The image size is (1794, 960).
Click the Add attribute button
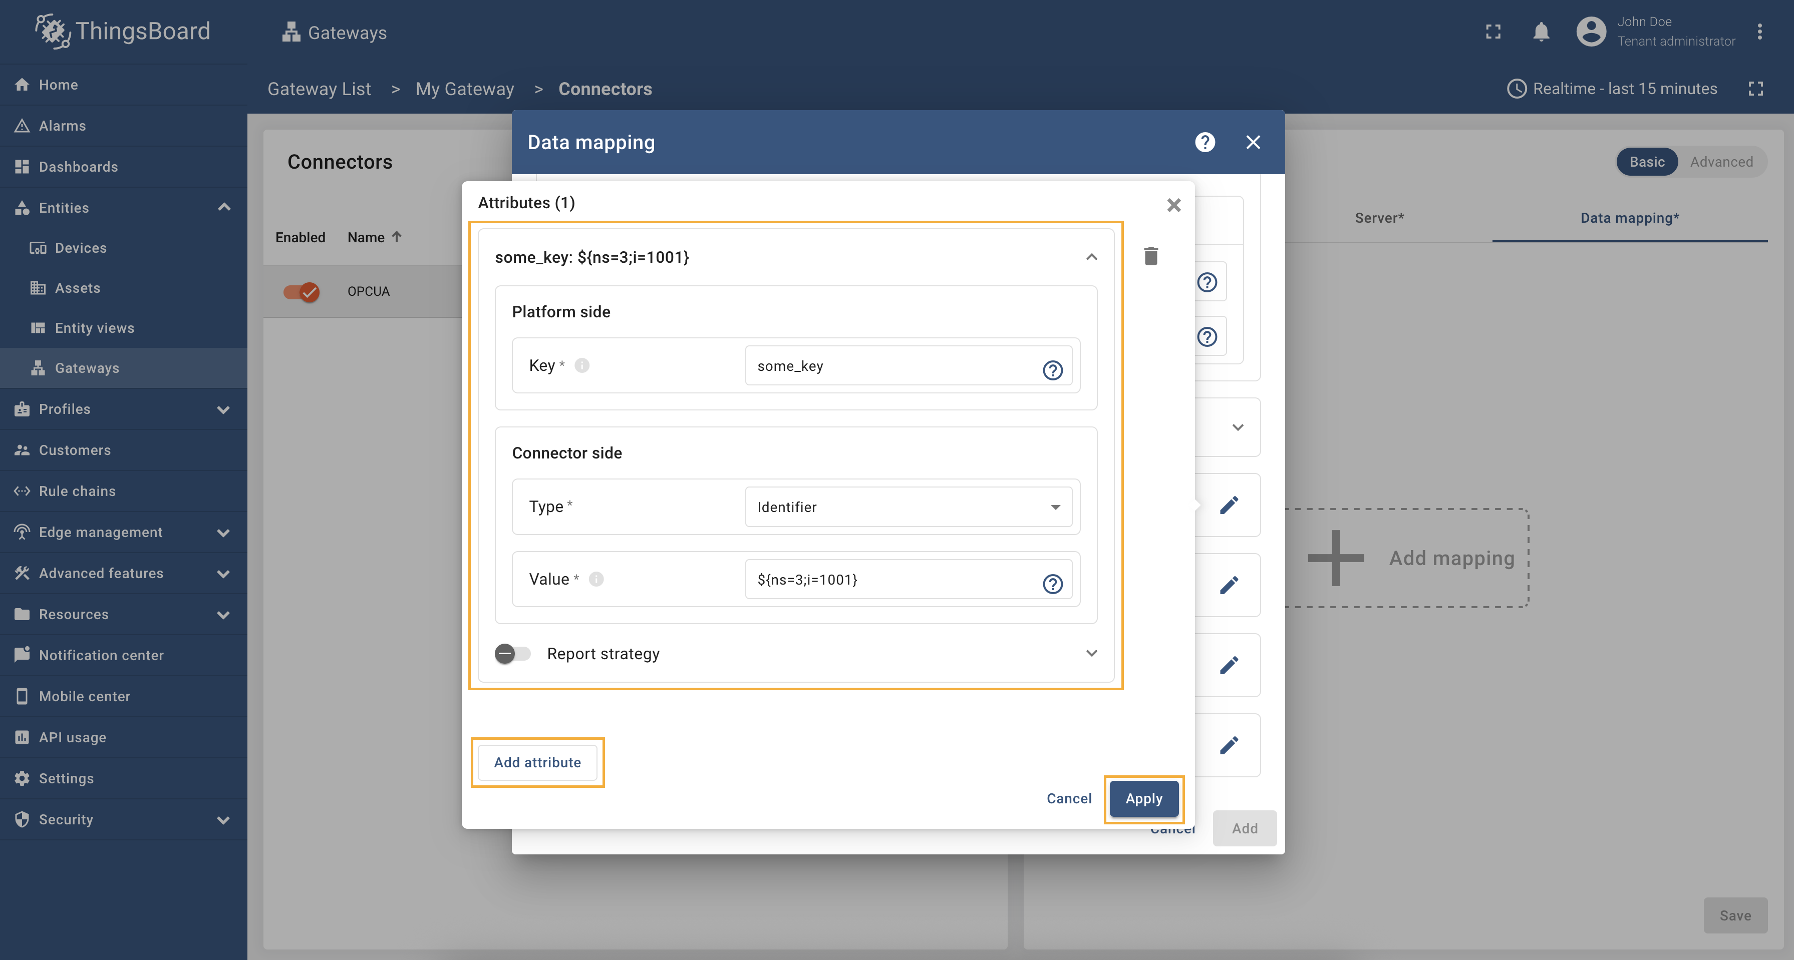pyautogui.click(x=537, y=762)
